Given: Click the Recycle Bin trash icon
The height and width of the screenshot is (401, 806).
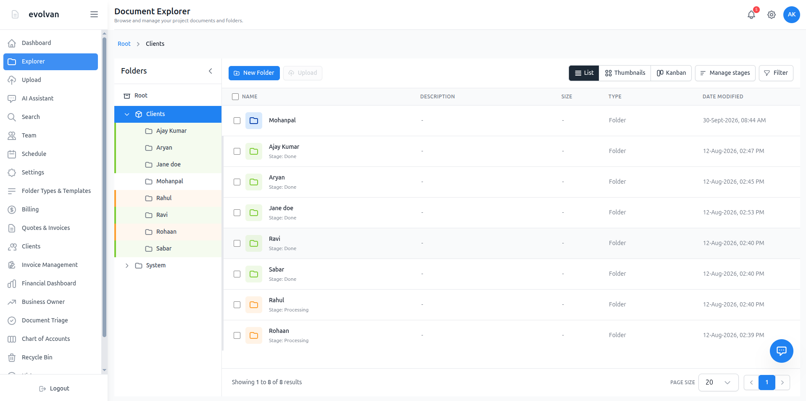Looking at the screenshot, I should point(12,358).
